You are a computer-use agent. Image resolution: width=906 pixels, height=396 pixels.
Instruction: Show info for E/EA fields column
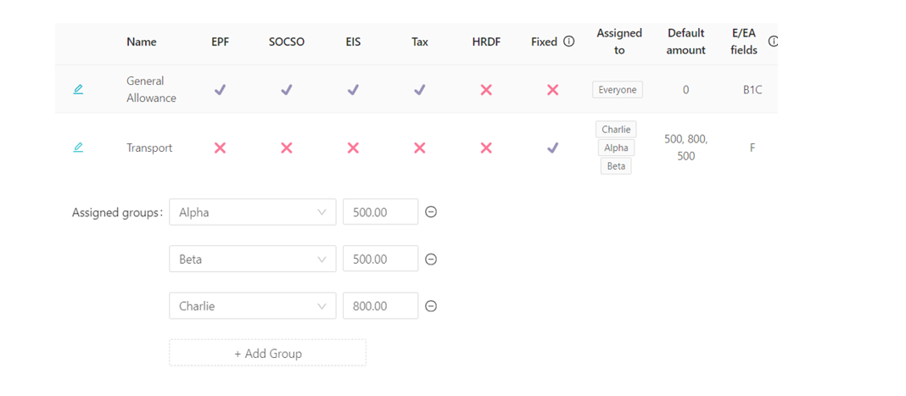point(773,42)
